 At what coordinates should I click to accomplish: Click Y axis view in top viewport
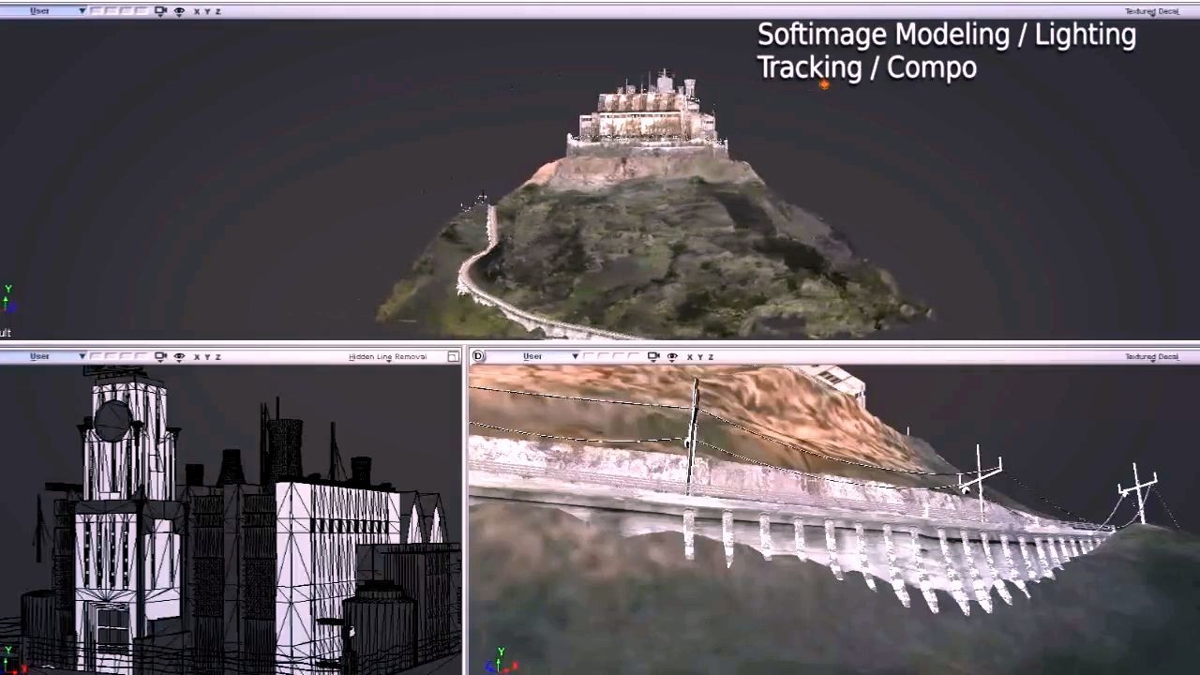click(207, 11)
